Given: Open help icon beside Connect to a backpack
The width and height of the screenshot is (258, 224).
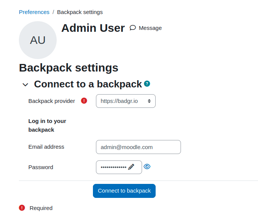Looking at the screenshot, I should [147, 84].
